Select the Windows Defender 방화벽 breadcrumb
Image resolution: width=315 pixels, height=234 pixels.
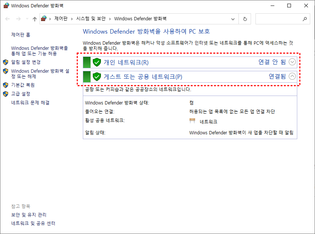pos(140,19)
